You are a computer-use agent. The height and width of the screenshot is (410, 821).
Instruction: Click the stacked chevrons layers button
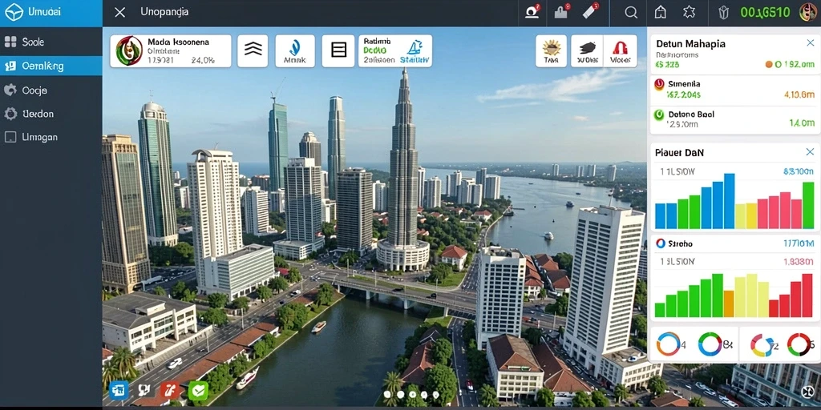pyautogui.click(x=253, y=50)
